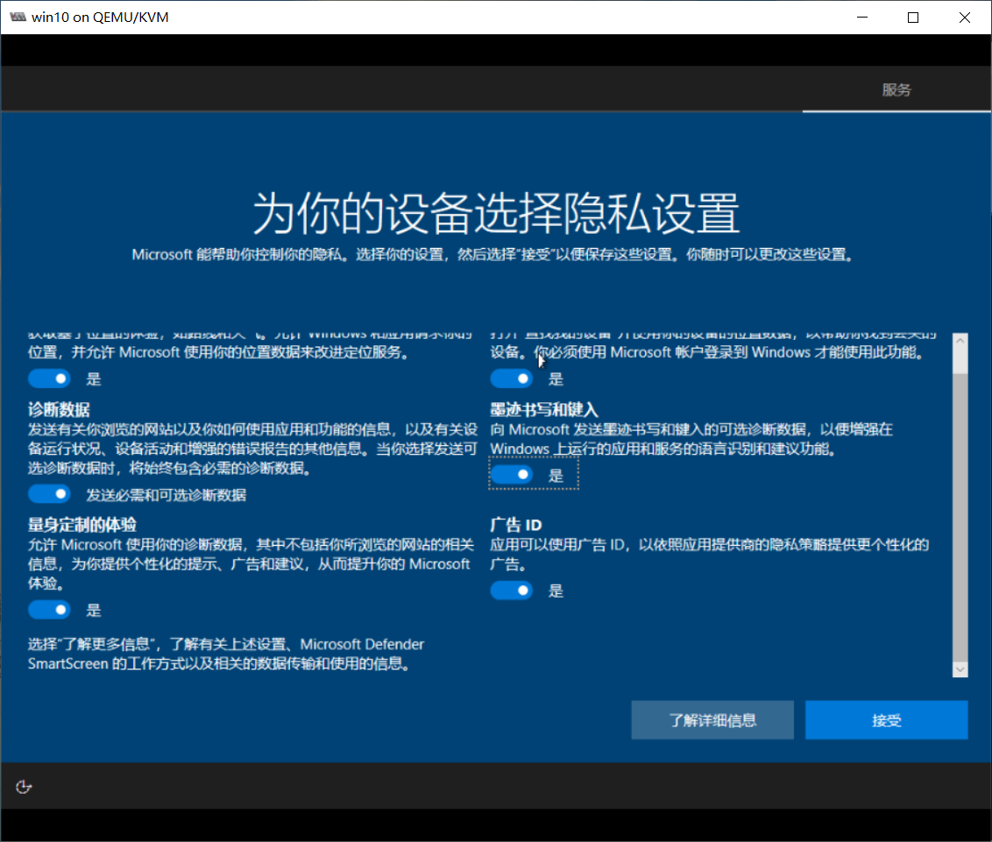Click the Ease of Access icon

pos(24,786)
